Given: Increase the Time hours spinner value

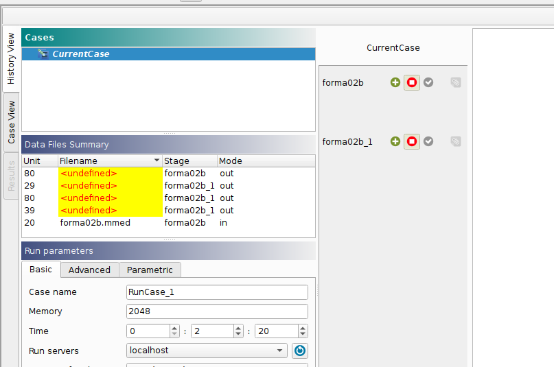Looking at the screenshot, I should coord(174,328).
